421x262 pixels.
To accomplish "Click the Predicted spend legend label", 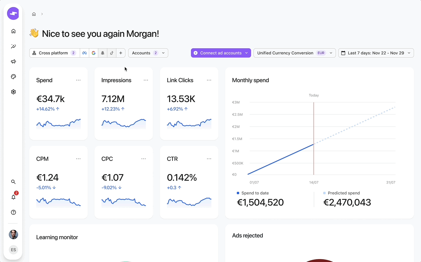I will tap(344, 193).
